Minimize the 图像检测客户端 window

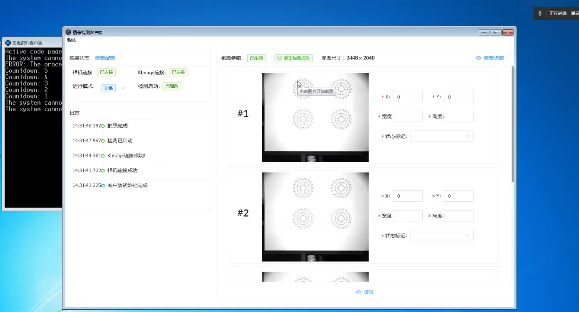tap(484, 32)
